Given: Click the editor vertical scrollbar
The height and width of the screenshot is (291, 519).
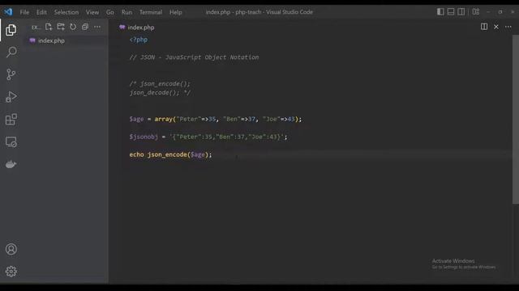Looking at the screenshot, I should 516,120.
